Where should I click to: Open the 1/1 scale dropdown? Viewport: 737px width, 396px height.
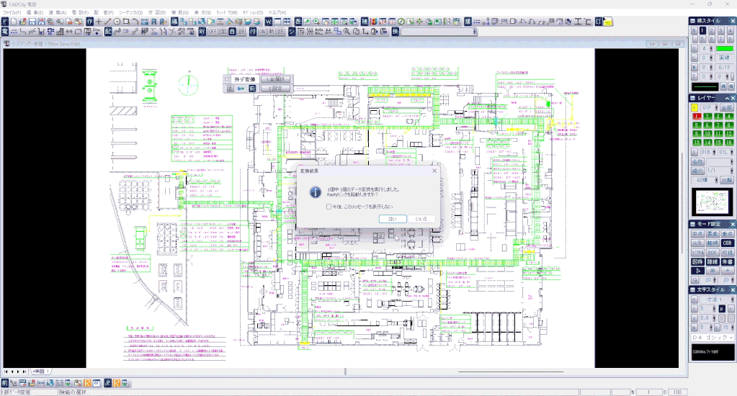[x=719, y=171]
